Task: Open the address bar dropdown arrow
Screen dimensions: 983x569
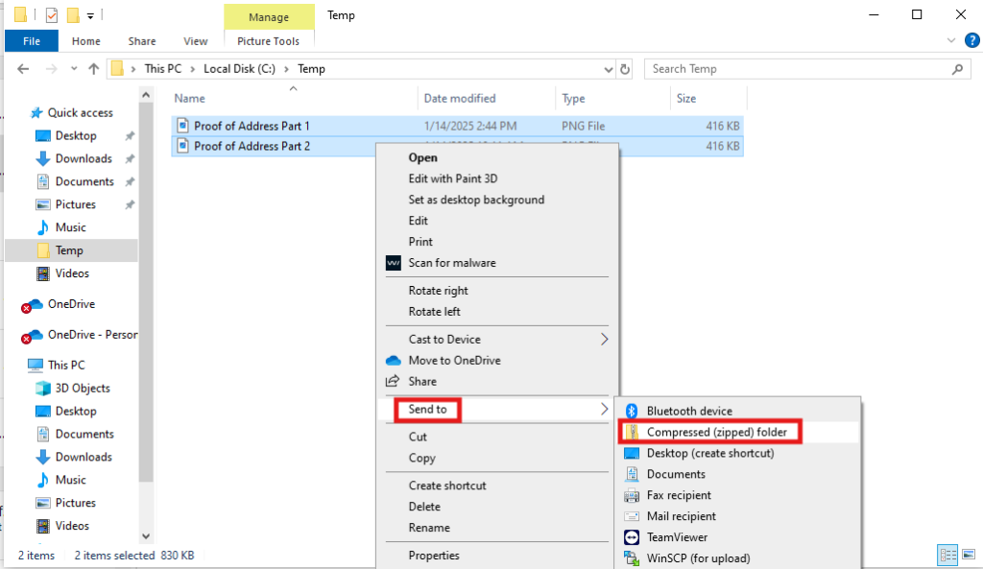Action: pos(608,68)
